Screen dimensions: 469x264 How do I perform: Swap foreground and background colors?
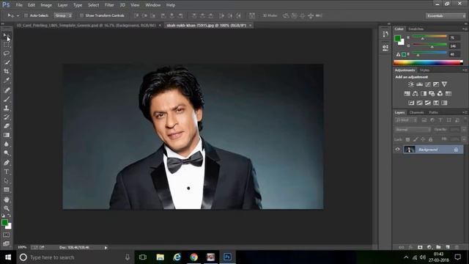[10, 216]
